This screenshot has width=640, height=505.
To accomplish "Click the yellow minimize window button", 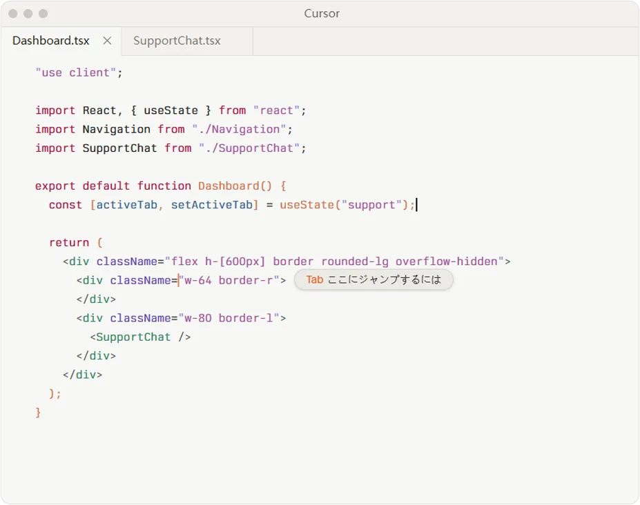I will [28, 14].
